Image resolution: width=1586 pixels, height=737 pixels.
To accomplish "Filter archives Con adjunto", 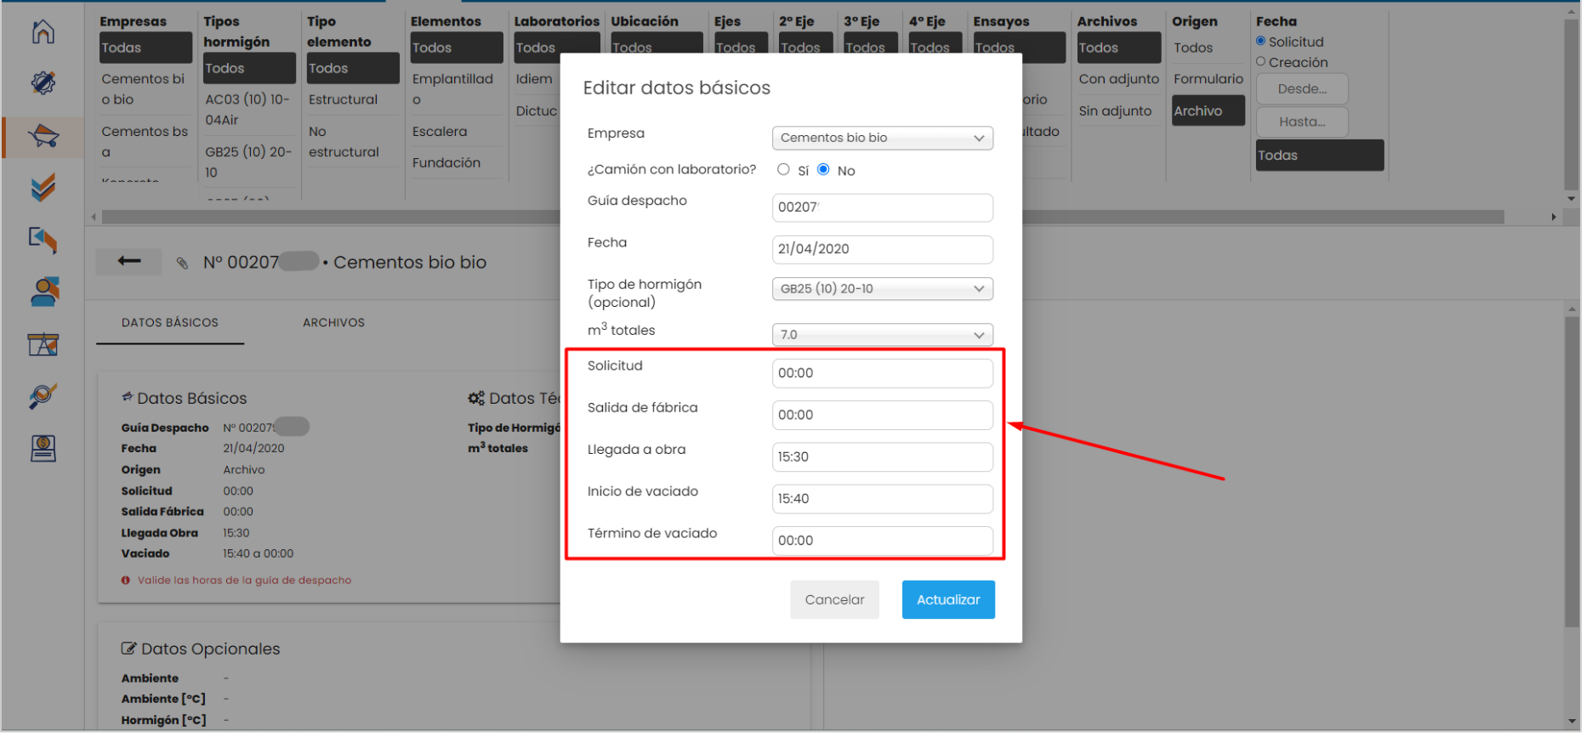I will (1119, 79).
